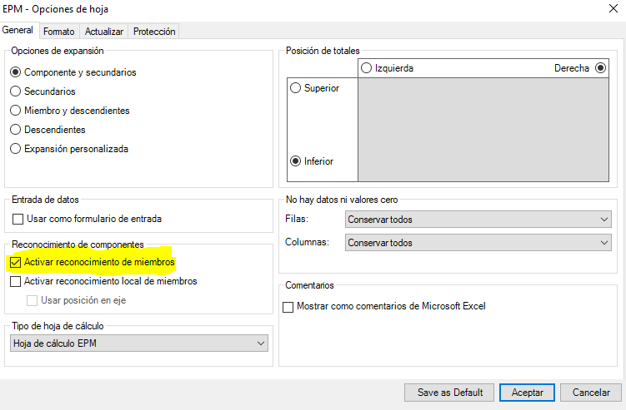Viewport: 626px width, 410px height.
Task: Pick the Descendientes expansion option
Action: pyautogui.click(x=16, y=130)
